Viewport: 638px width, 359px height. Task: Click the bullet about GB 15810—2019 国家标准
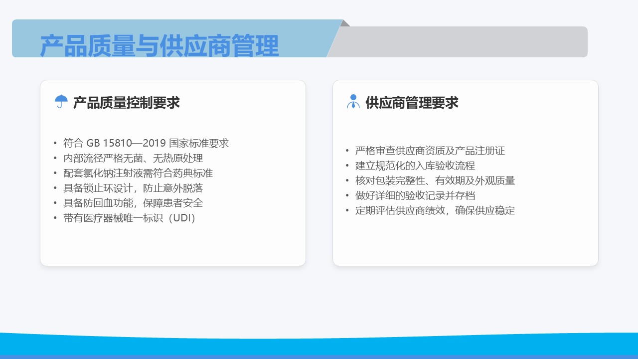146,143
